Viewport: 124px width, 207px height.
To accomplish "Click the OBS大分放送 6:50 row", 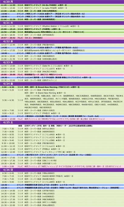I will (x=62, y=111).
